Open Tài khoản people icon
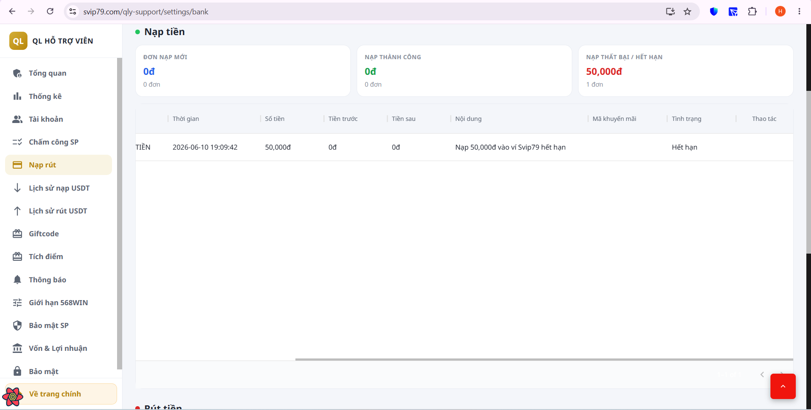811x410 pixels. (17, 119)
